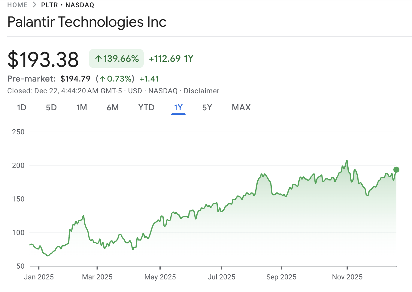Select the 6M range tab
The width and height of the screenshot is (412, 292).
click(x=113, y=107)
